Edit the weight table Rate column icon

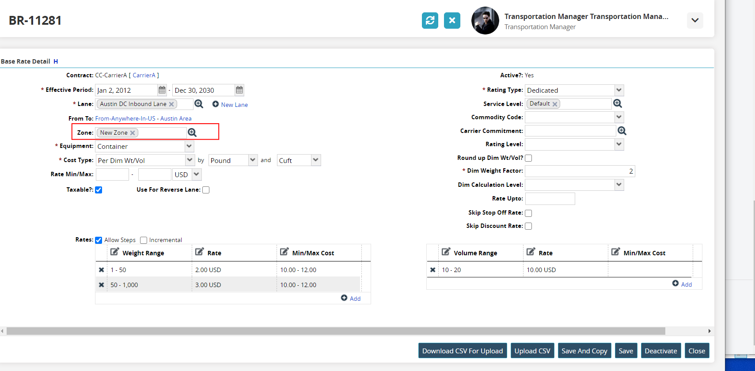click(x=199, y=252)
